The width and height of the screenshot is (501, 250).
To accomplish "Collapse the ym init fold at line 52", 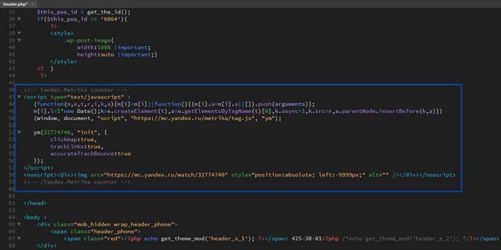I will 19,132.
